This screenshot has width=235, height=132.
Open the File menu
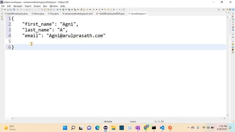point(3,6)
